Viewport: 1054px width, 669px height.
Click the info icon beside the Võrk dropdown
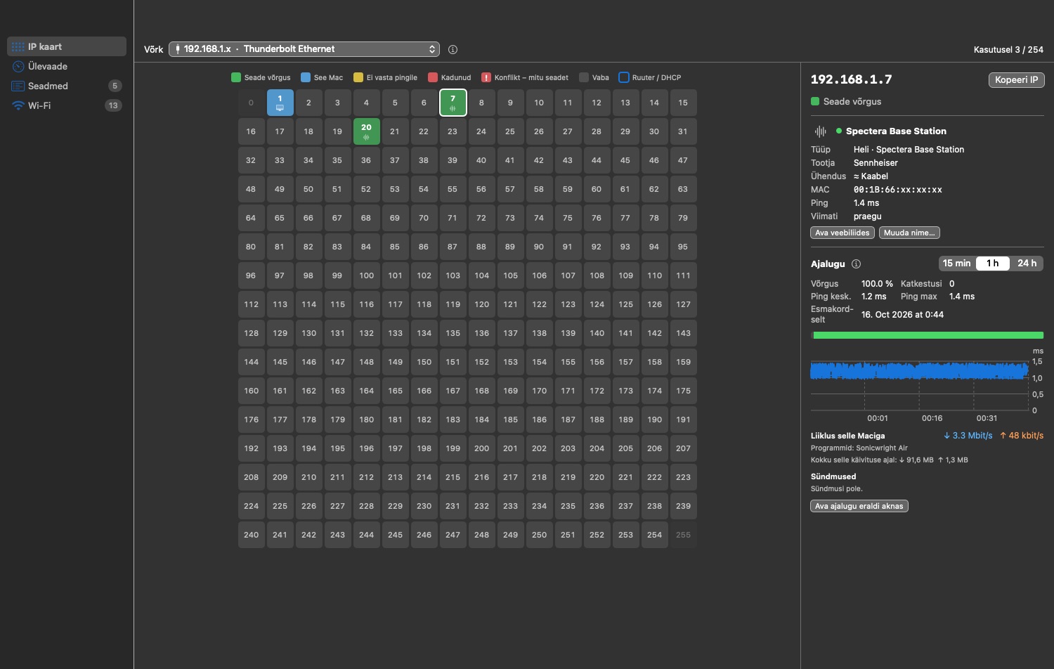click(453, 49)
